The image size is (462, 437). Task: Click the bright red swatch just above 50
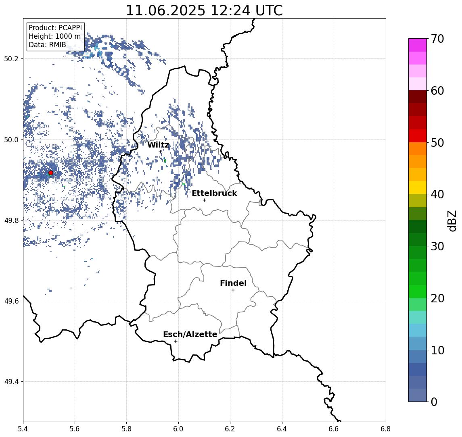418,136
